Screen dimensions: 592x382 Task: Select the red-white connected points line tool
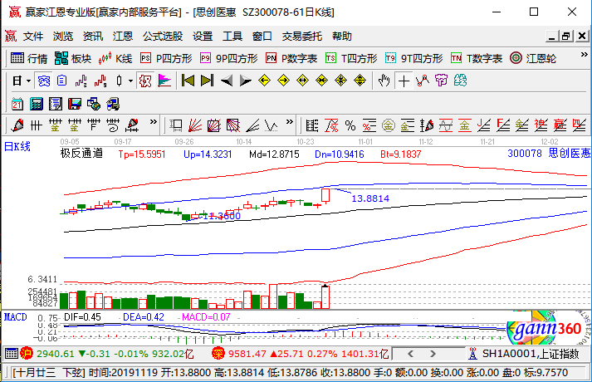[423, 81]
